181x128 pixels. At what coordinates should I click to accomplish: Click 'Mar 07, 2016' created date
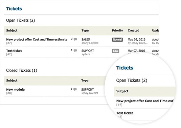pos(136,51)
